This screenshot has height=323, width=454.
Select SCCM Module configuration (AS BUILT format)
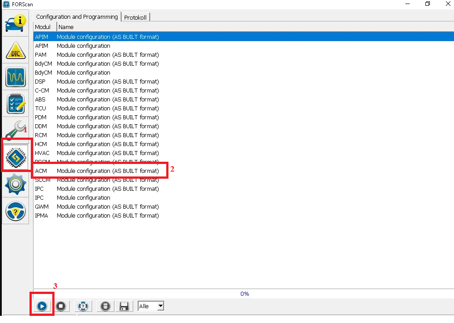click(x=244, y=180)
